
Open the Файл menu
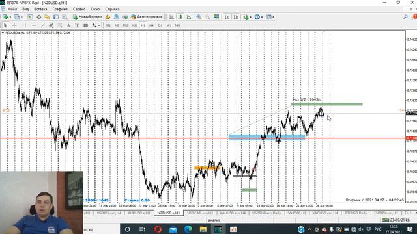pyautogui.click(x=12, y=9)
